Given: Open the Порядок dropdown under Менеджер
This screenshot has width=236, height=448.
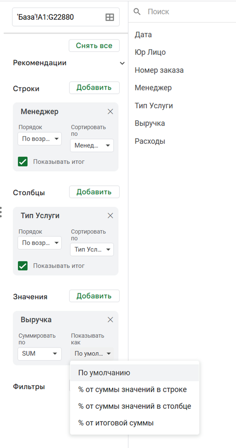Looking at the screenshot, I should 39,139.
